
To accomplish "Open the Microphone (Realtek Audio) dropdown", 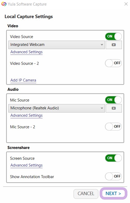I will (x=56, y=108).
